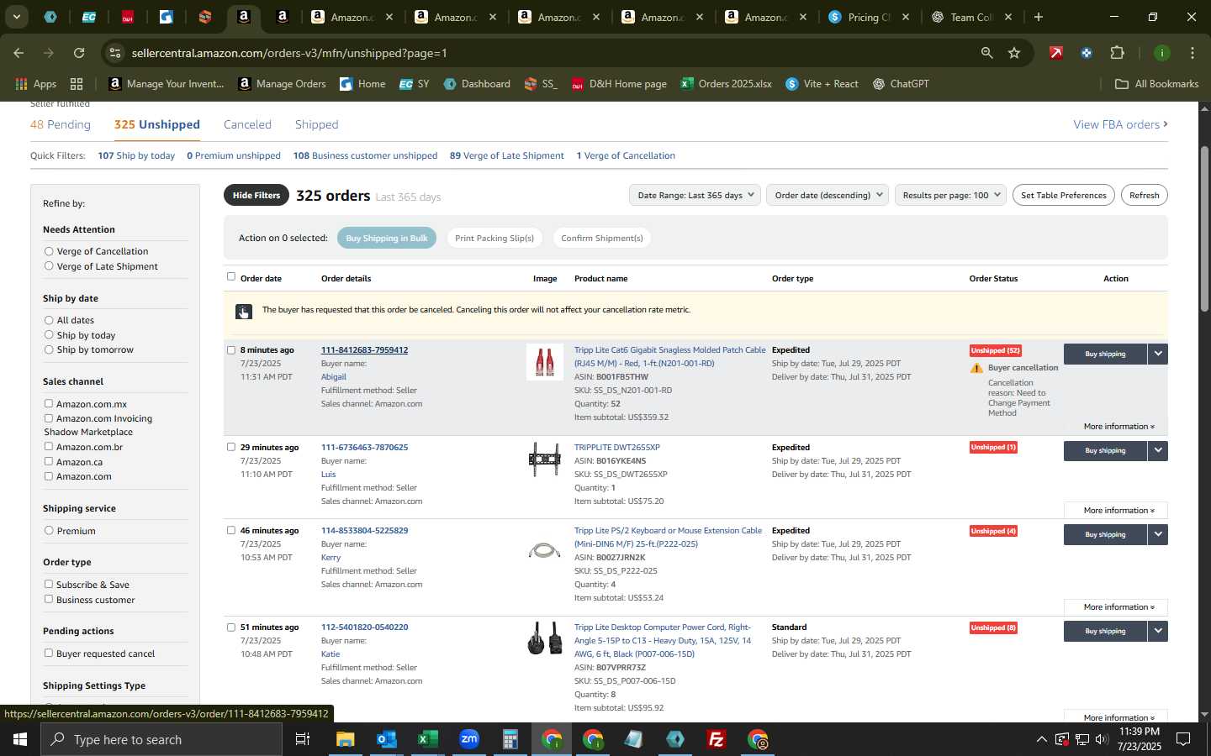Open Orders 2025.xlsx bookmark
Viewport: 1211px width, 756px height.
pos(727,84)
